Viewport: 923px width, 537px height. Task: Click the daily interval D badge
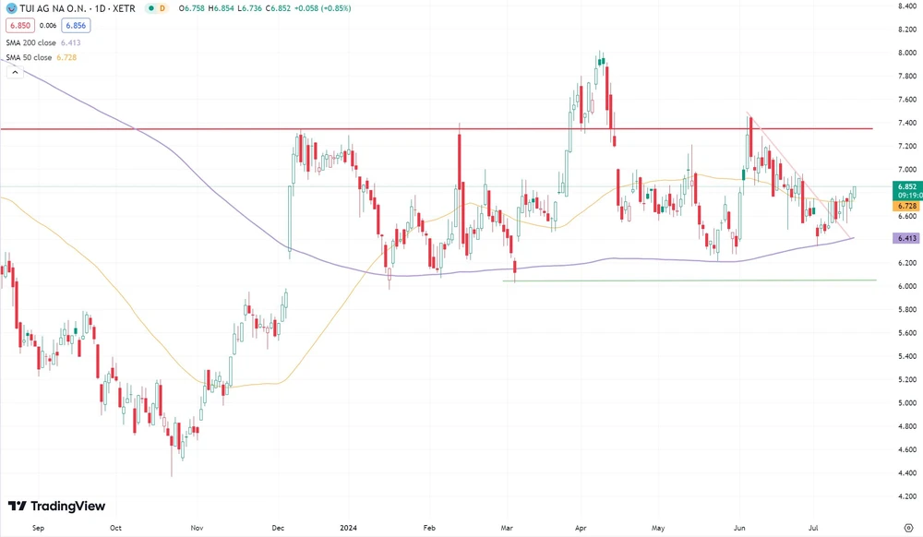click(162, 7)
